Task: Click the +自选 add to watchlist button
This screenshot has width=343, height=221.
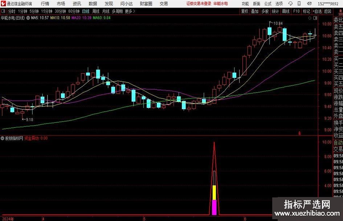Action: coord(317,11)
